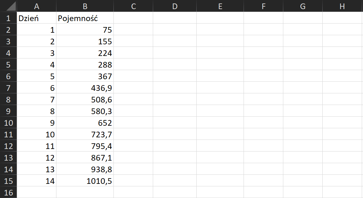Select row 16 header

click(x=8, y=192)
